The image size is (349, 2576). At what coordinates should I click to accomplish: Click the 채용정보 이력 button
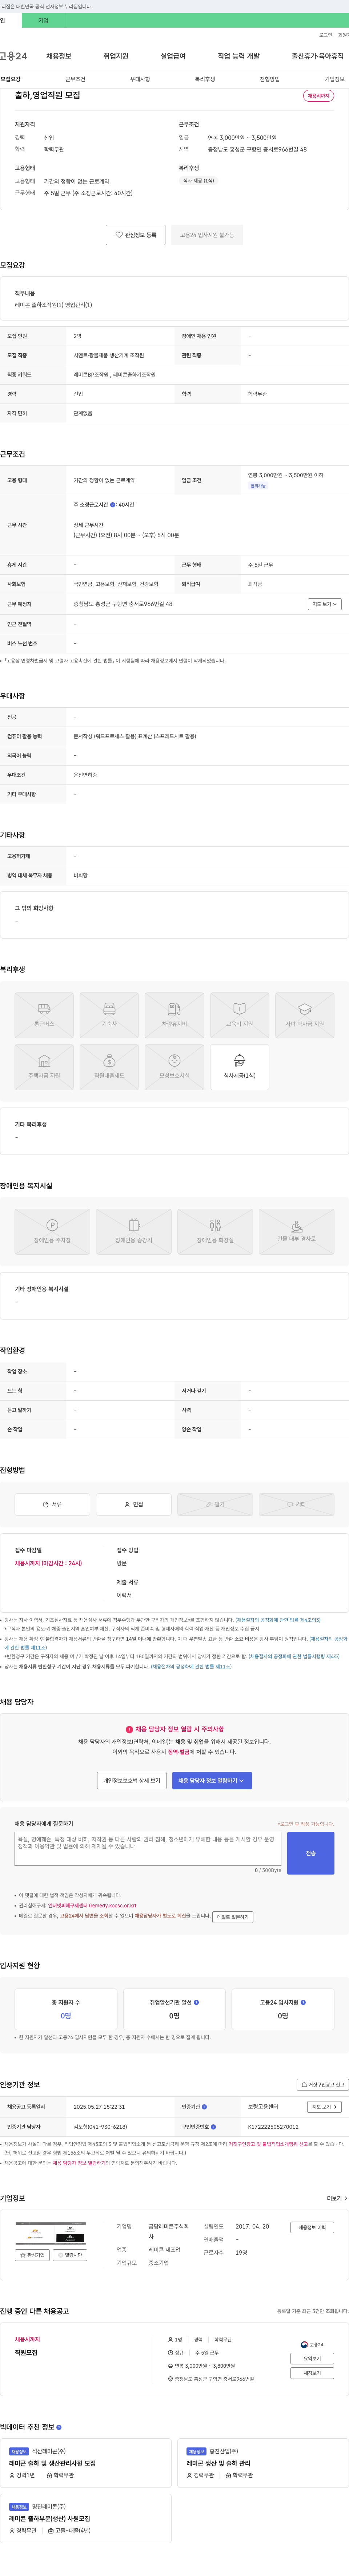coord(312,2228)
